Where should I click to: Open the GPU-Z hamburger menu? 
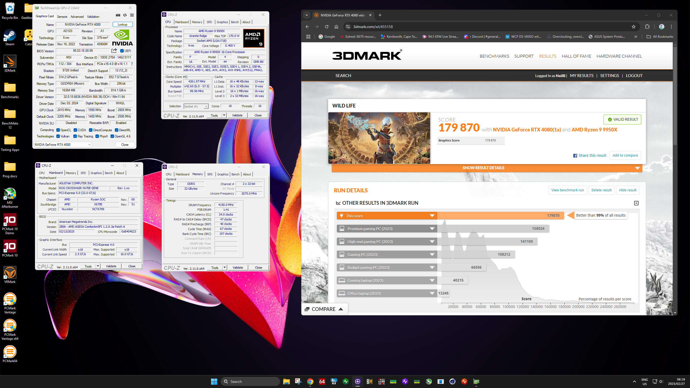pyautogui.click(x=132, y=15)
